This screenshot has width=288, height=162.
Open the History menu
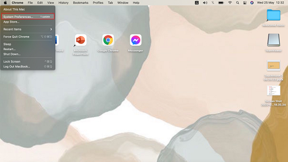(x=63, y=3)
